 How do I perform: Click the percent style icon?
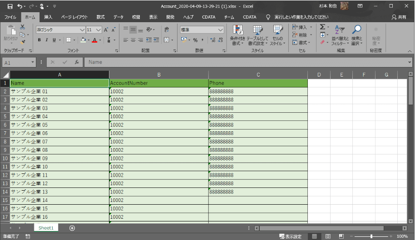[195, 40]
